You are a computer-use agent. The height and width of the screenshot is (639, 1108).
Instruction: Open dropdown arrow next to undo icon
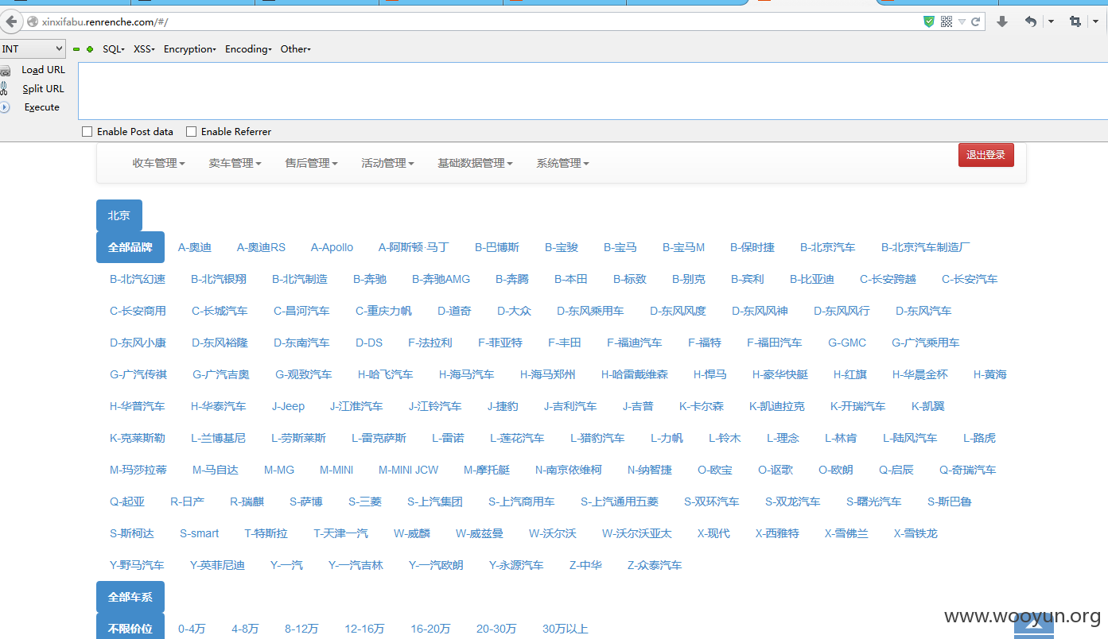click(1051, 21)
